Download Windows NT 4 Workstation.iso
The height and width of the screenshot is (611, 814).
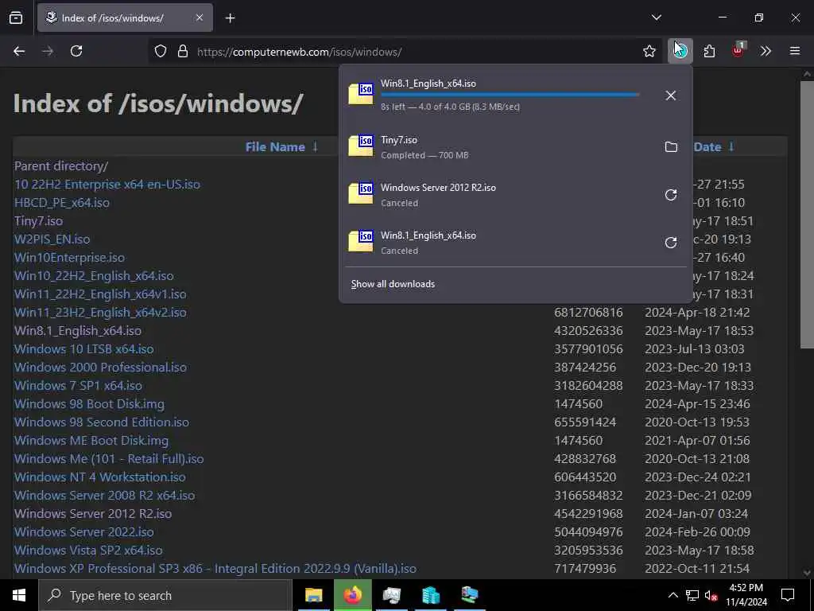pyautogui.click(x=99, y=477)
